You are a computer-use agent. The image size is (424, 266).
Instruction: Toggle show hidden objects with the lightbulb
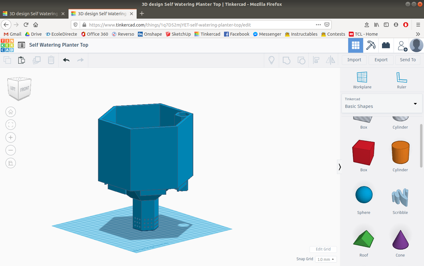tap(271, 60)
